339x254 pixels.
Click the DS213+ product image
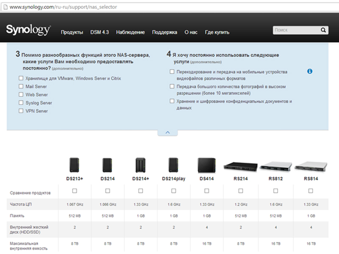point(75,165)
